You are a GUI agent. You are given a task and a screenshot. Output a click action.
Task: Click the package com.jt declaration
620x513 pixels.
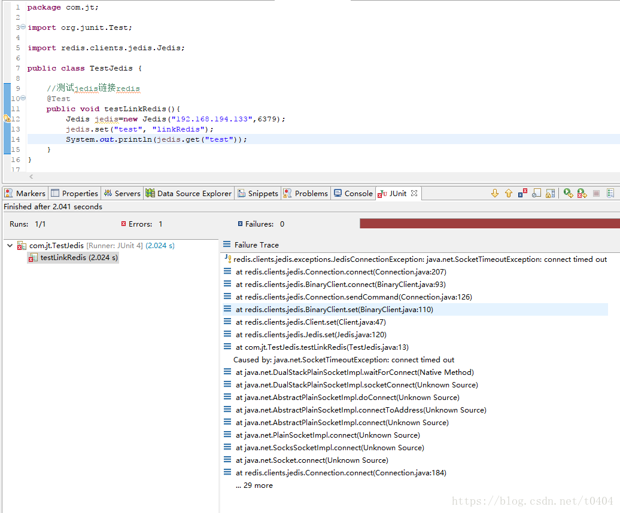tap(62, 7)
